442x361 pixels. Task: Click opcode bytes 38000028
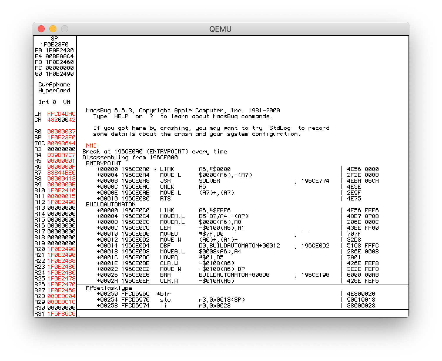[x=361, y=305]
